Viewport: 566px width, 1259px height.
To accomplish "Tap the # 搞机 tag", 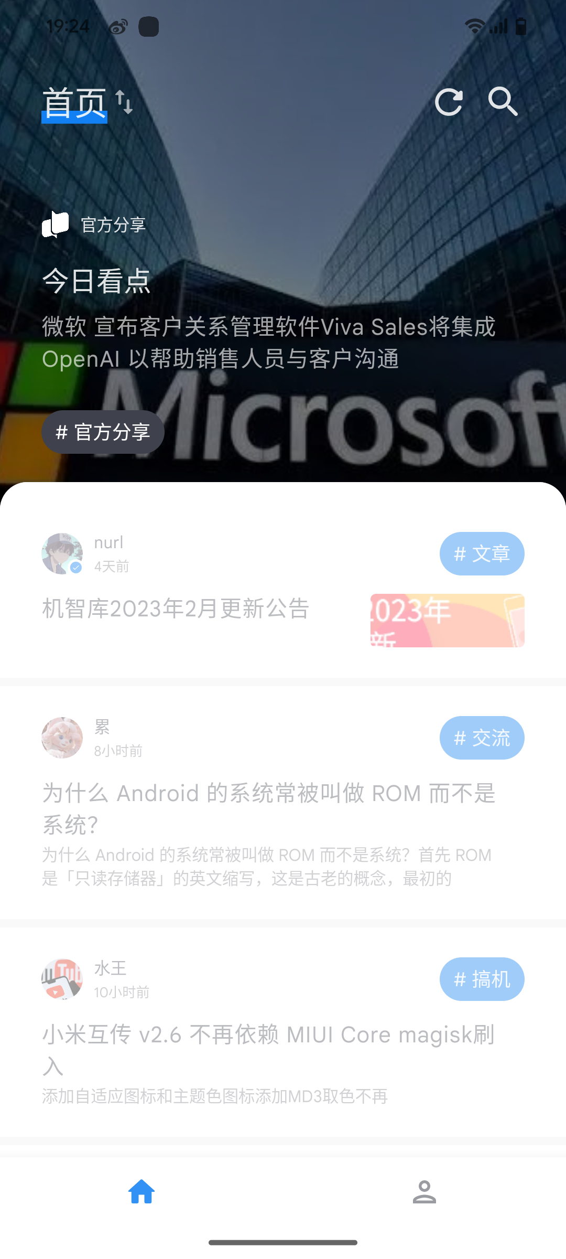I will pos(482,979).
